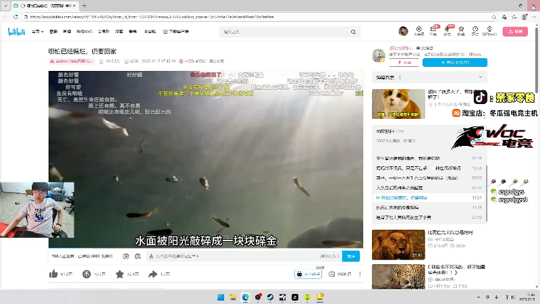
Task: Open the pink ranking tag under title
Action: tap(72, 61)
